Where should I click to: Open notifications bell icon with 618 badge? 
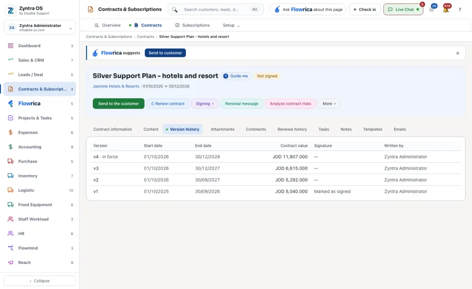click(446, 9)
